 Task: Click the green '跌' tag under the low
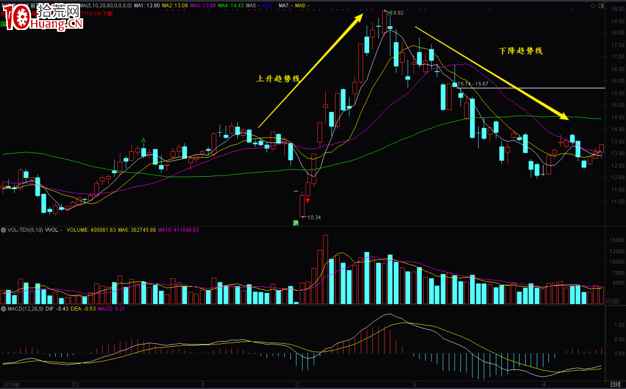point(296,223)
